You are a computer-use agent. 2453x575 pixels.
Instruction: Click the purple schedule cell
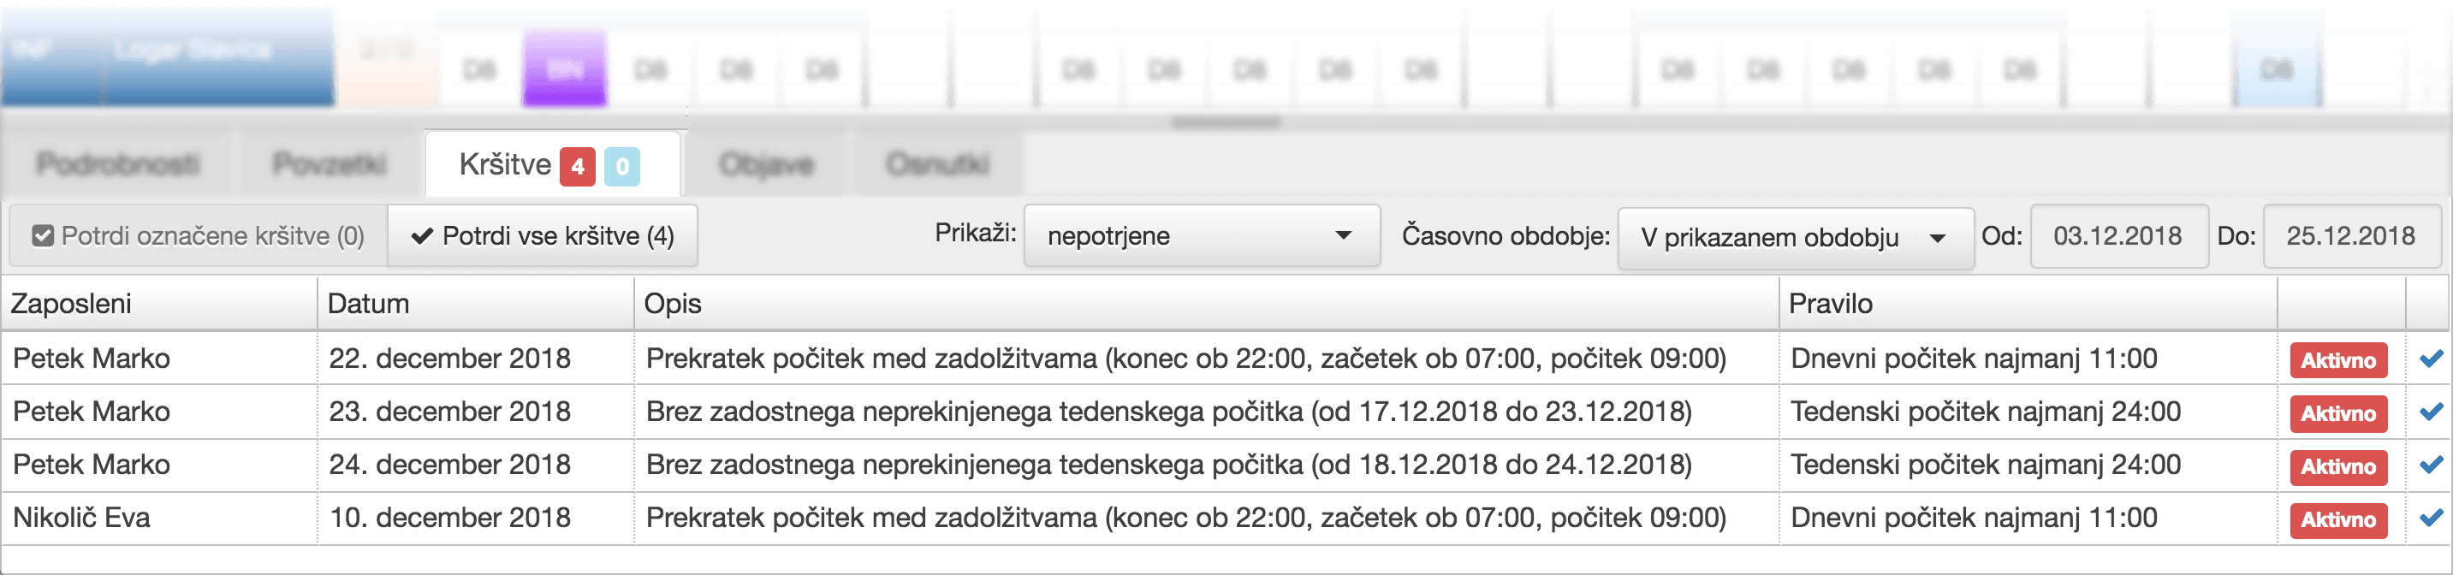click(565, 68)
